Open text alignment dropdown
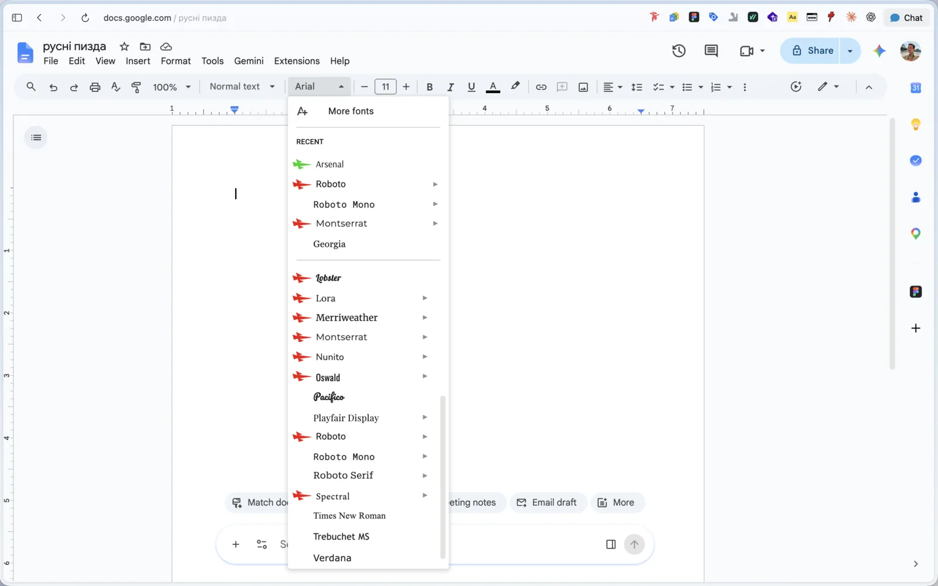This screenshot has width=938, height=586. (x=613, y=87)
